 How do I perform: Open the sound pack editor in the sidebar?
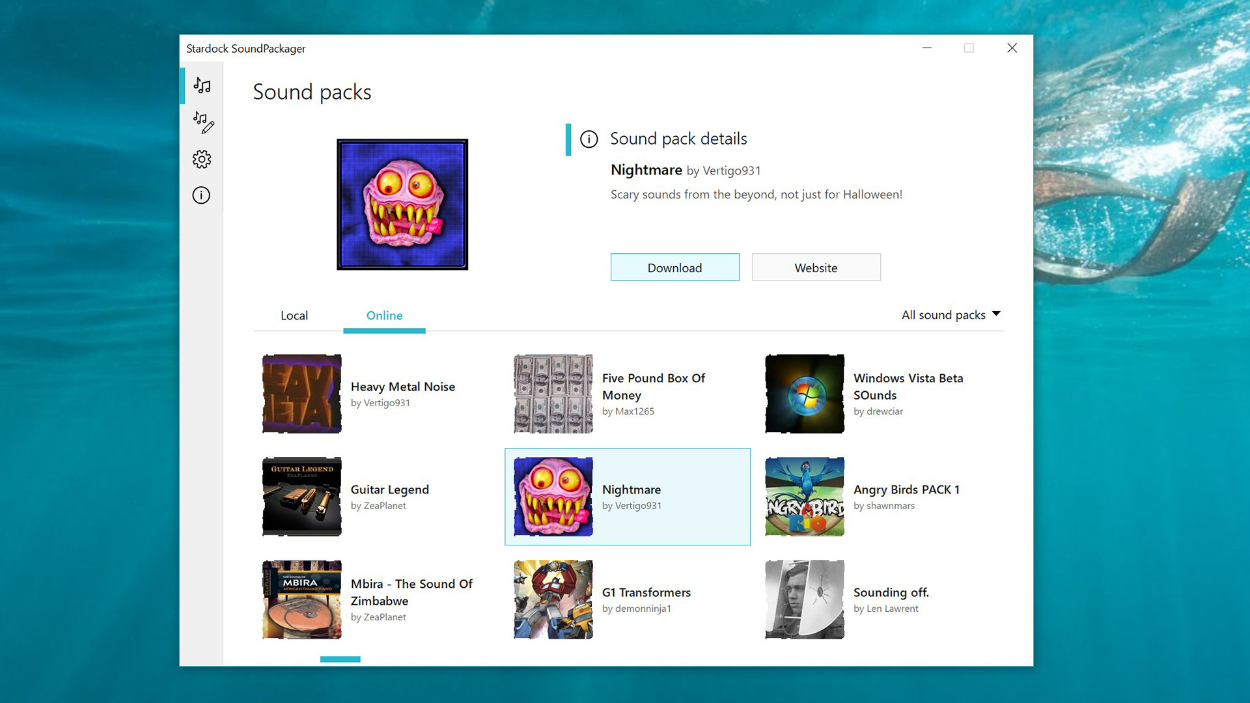point(202,122)
